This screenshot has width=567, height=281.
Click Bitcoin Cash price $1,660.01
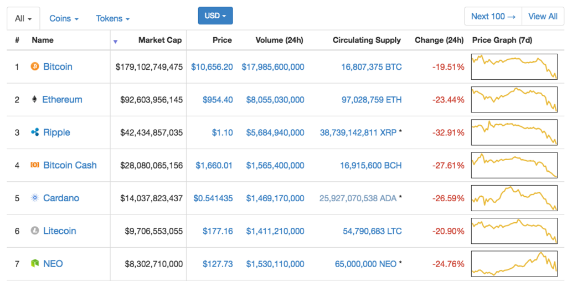point(214,166)
